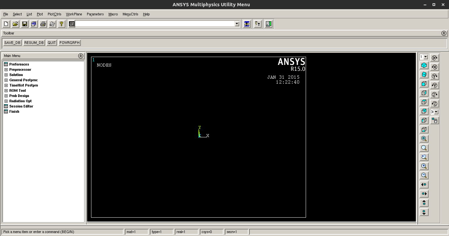
Task: Open the PlotCtrls menu
Action: (55, 14)
